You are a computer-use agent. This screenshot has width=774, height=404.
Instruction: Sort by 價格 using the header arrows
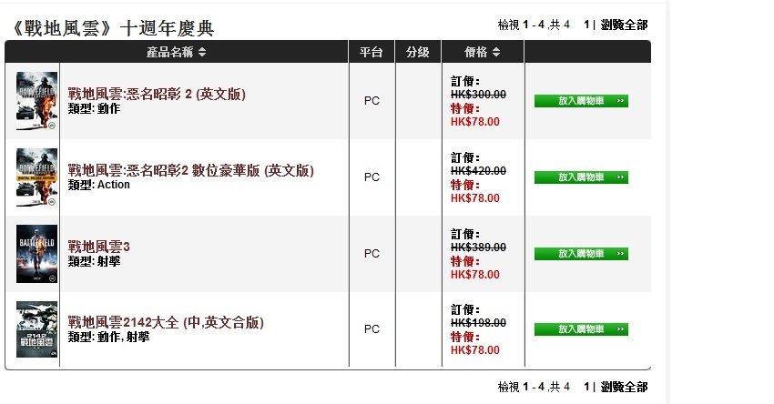[496, 52]
